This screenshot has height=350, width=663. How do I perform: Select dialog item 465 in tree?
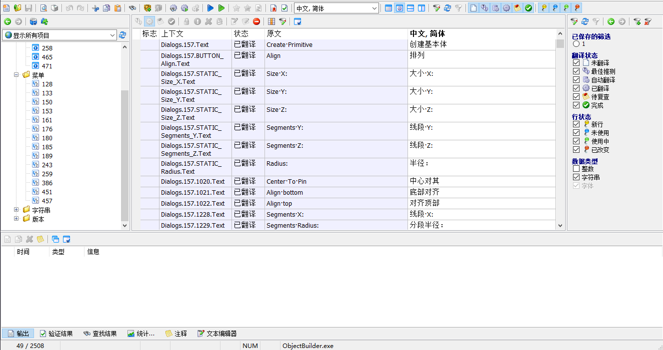47,57
